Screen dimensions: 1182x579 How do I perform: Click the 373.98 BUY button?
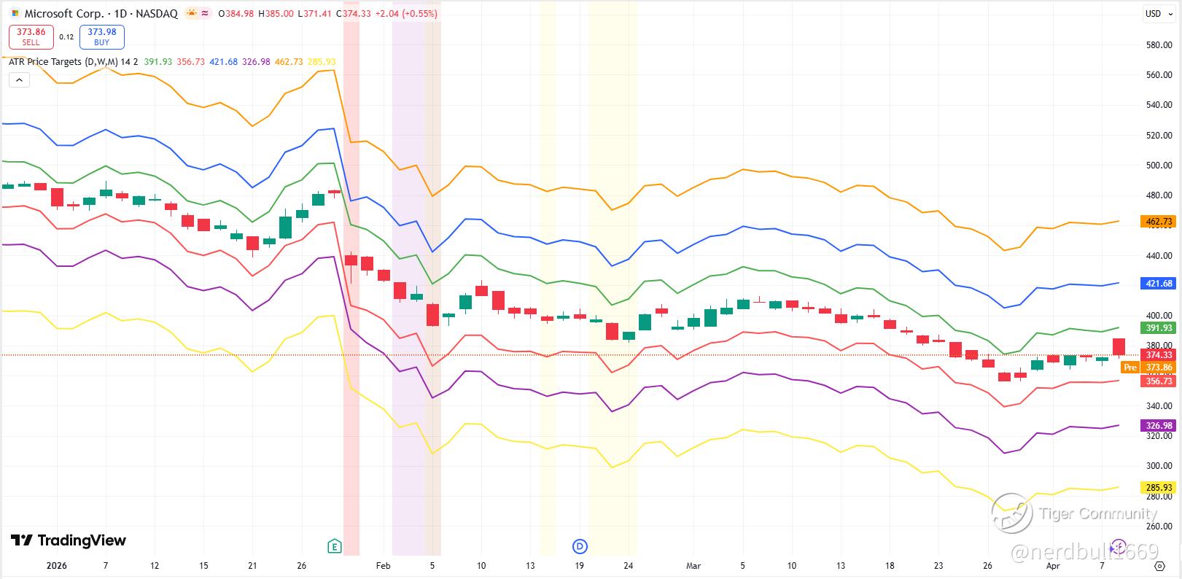coord(102,36)
